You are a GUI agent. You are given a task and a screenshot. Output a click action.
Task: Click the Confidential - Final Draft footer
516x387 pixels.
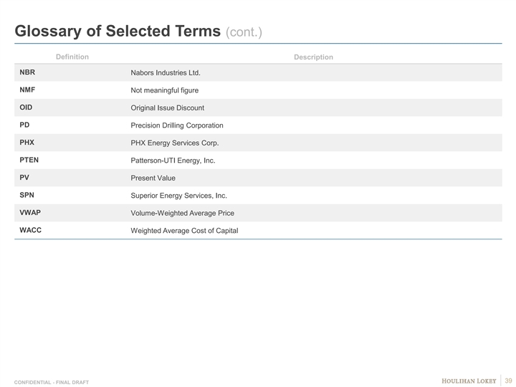52,383
